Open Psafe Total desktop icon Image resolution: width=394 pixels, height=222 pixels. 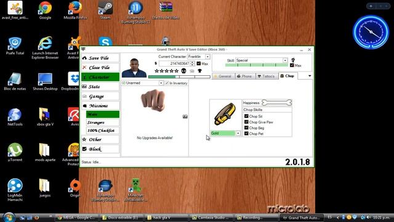click(15, 46)
